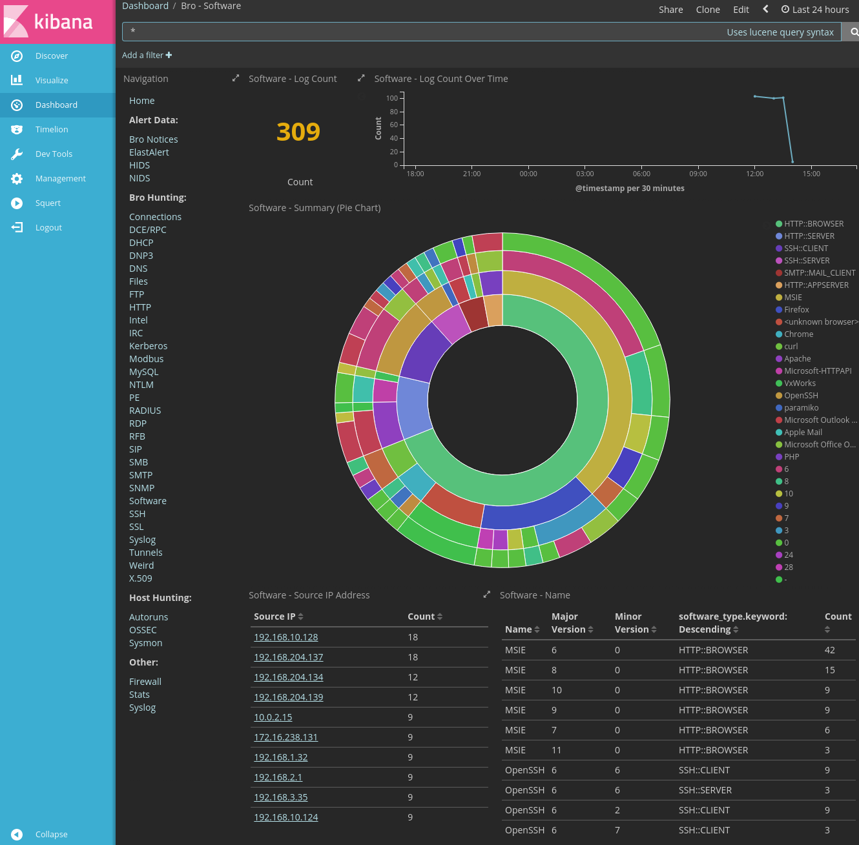Screen dimensions: 859x845
Task: Open the X.509 hunting link
Action: tap(140, 578)
